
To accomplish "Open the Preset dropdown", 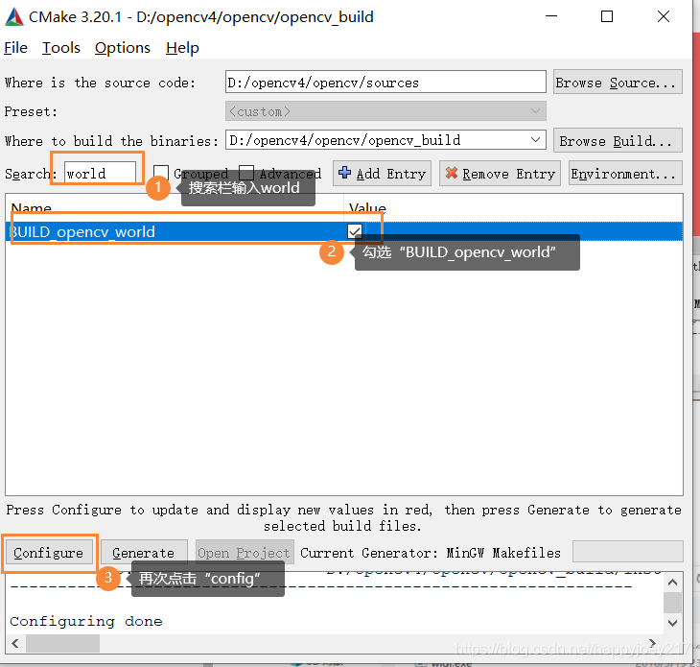I will point(385,110).
